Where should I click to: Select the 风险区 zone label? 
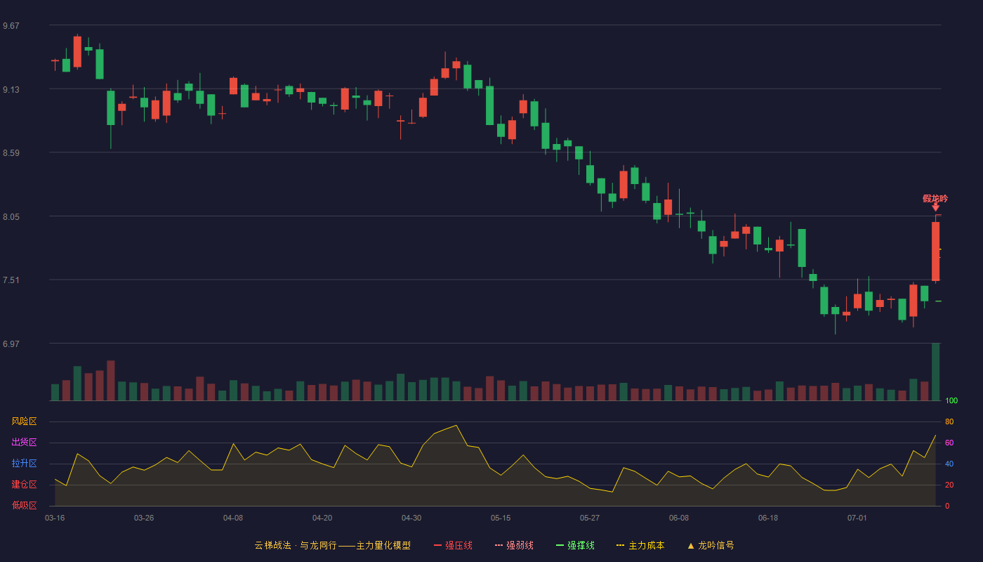pos(24,421)
